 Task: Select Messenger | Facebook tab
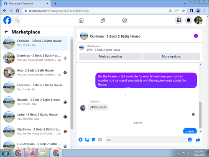[26, 4]
